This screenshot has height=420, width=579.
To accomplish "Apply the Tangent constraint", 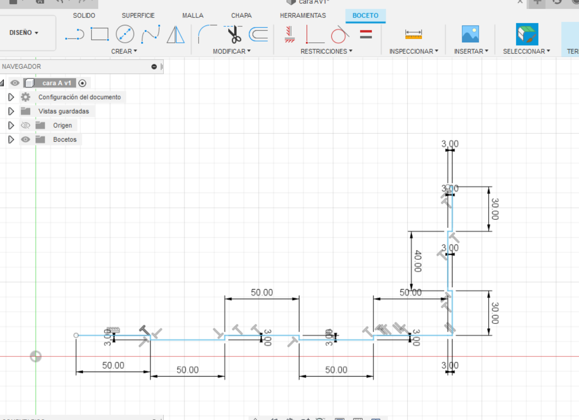I will point(340,34).
